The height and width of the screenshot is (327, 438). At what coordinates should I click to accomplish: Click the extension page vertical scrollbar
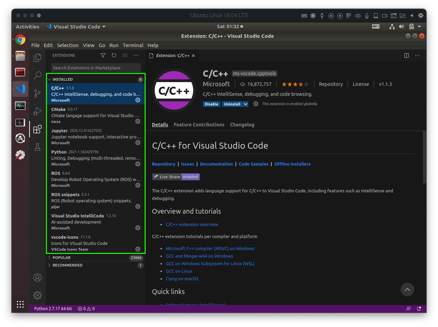424,156
